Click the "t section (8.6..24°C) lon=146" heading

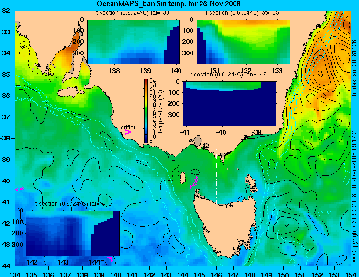pyautogui.click(x=228, y=75)
